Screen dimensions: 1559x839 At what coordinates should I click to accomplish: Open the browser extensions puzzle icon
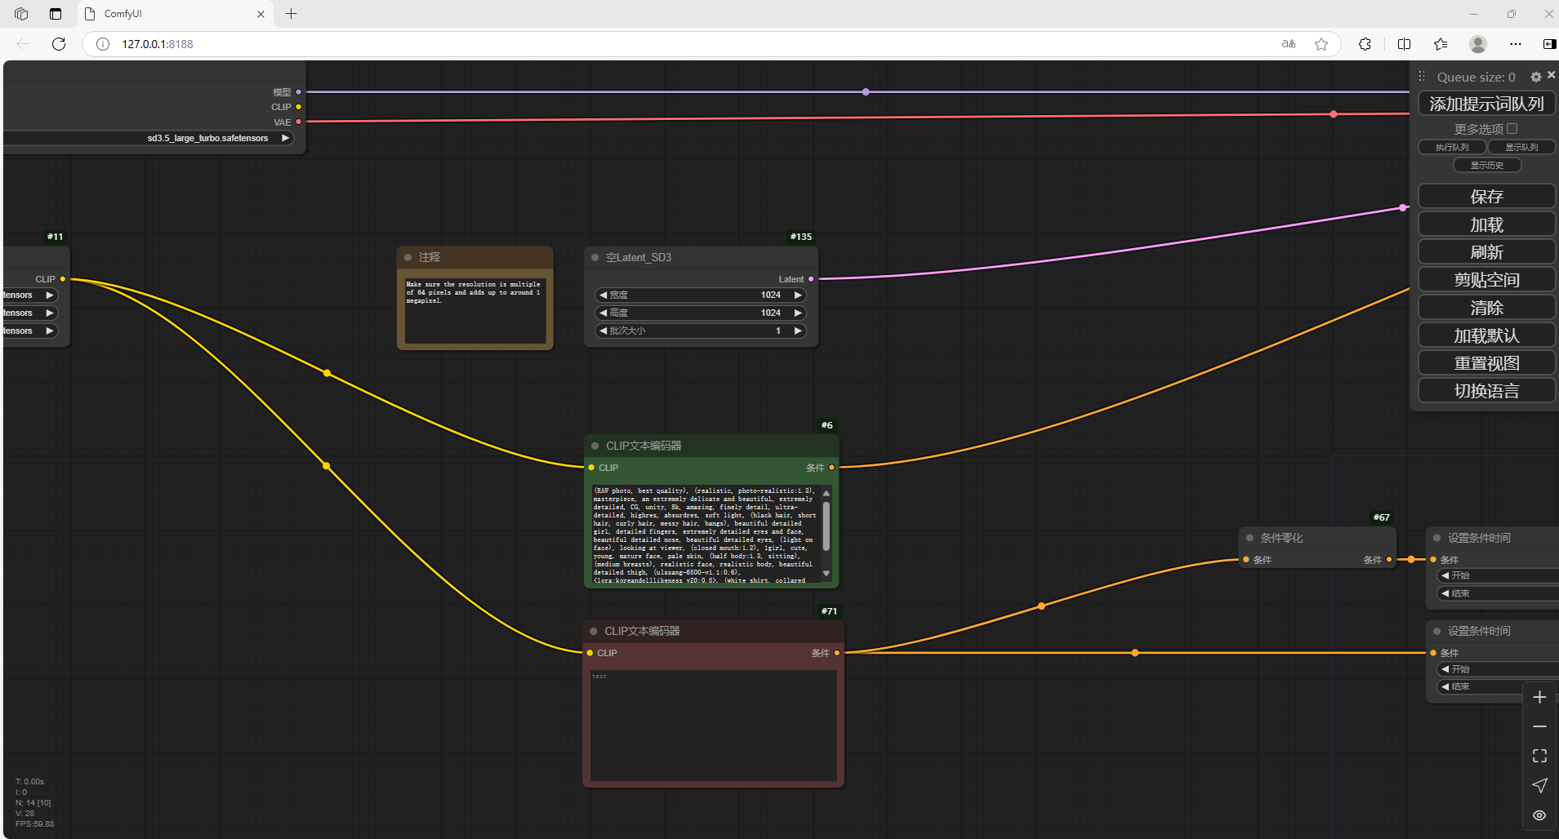click(1365, 44)
